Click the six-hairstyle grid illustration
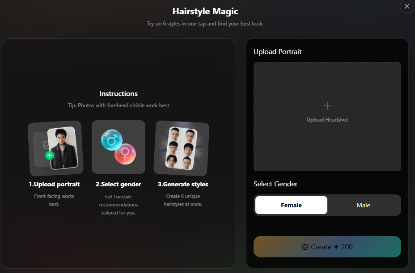 [x=181, y=147]
